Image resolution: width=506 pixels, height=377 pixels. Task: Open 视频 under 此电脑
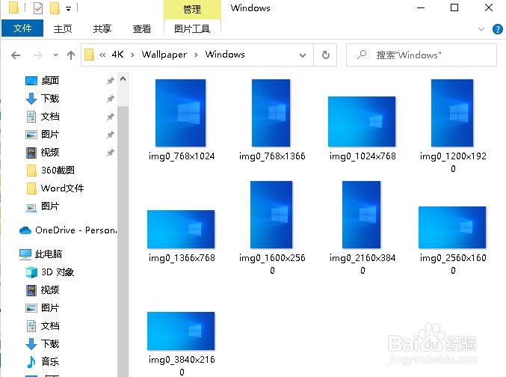(50, 289)
